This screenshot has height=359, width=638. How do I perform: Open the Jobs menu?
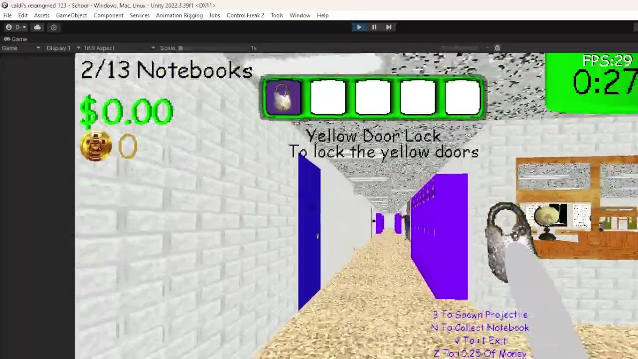click(215, 15)
